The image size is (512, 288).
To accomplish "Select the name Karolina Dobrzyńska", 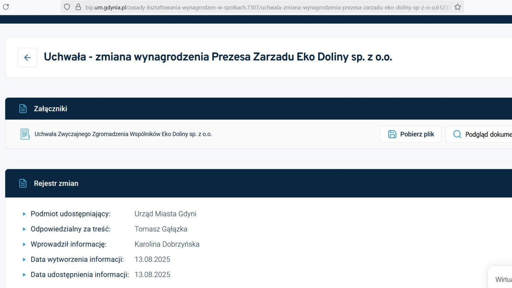I will [167, 244].
